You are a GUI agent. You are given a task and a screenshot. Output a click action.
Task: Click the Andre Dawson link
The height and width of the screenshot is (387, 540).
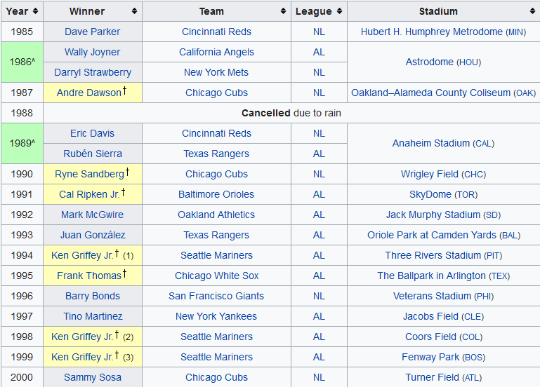88,93
